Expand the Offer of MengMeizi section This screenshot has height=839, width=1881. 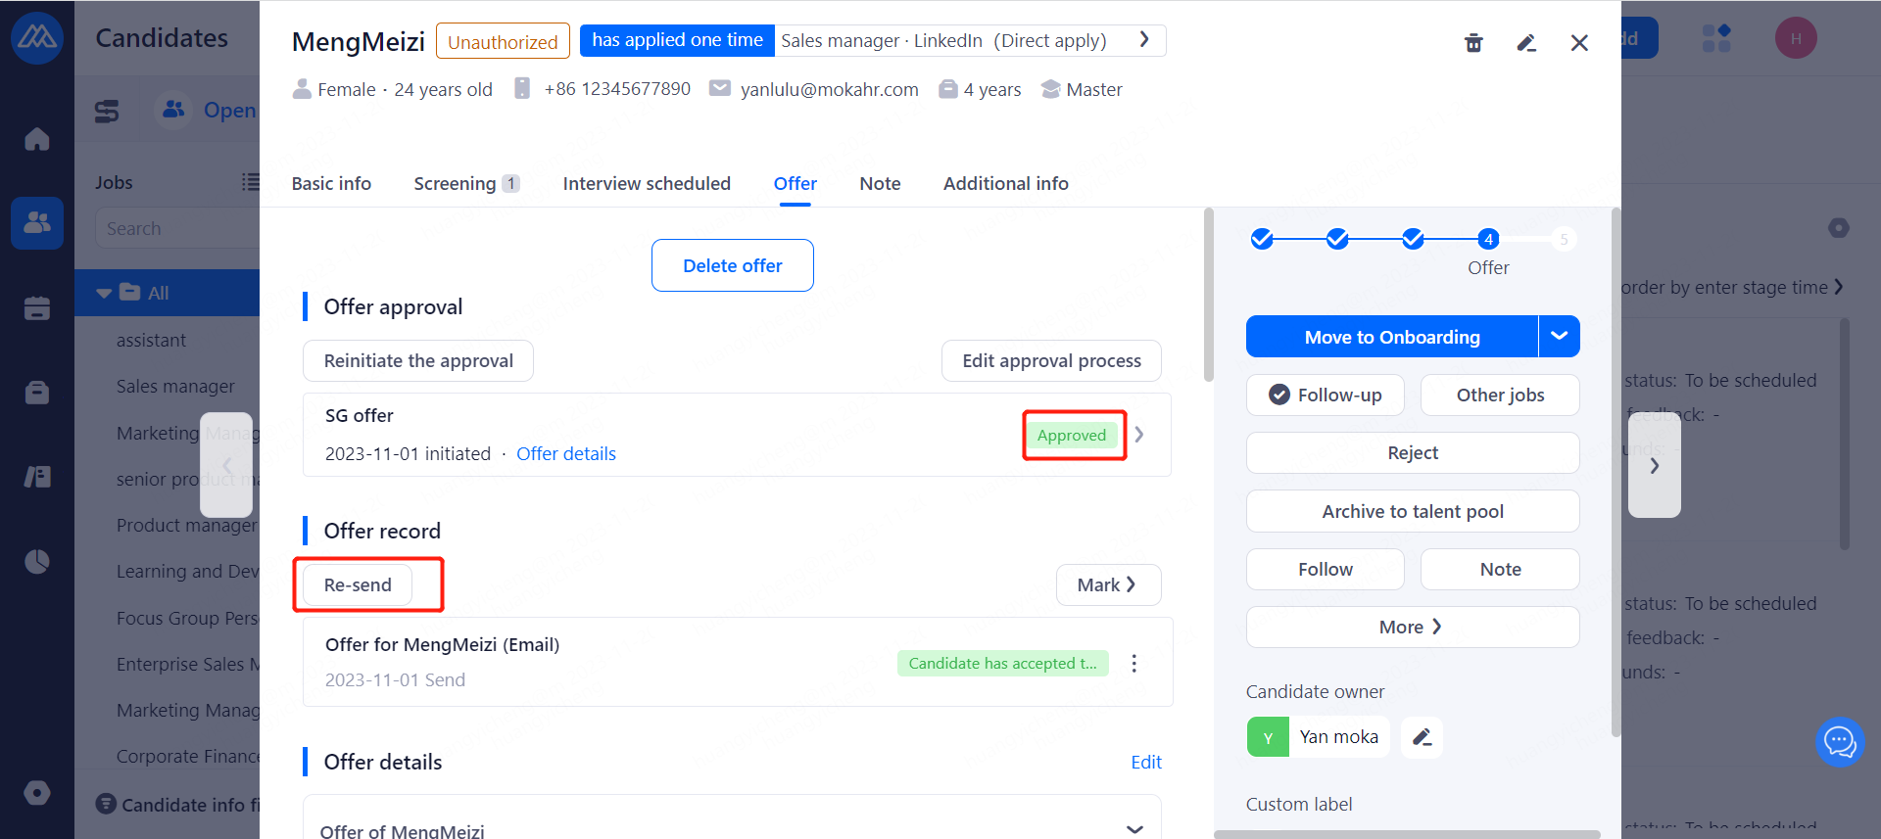1134,829
